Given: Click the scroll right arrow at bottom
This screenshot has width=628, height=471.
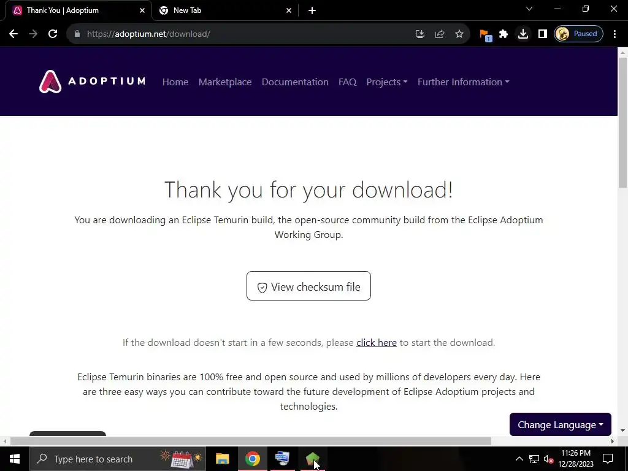Looking at the screenshot, I should (x=613, y=442).
